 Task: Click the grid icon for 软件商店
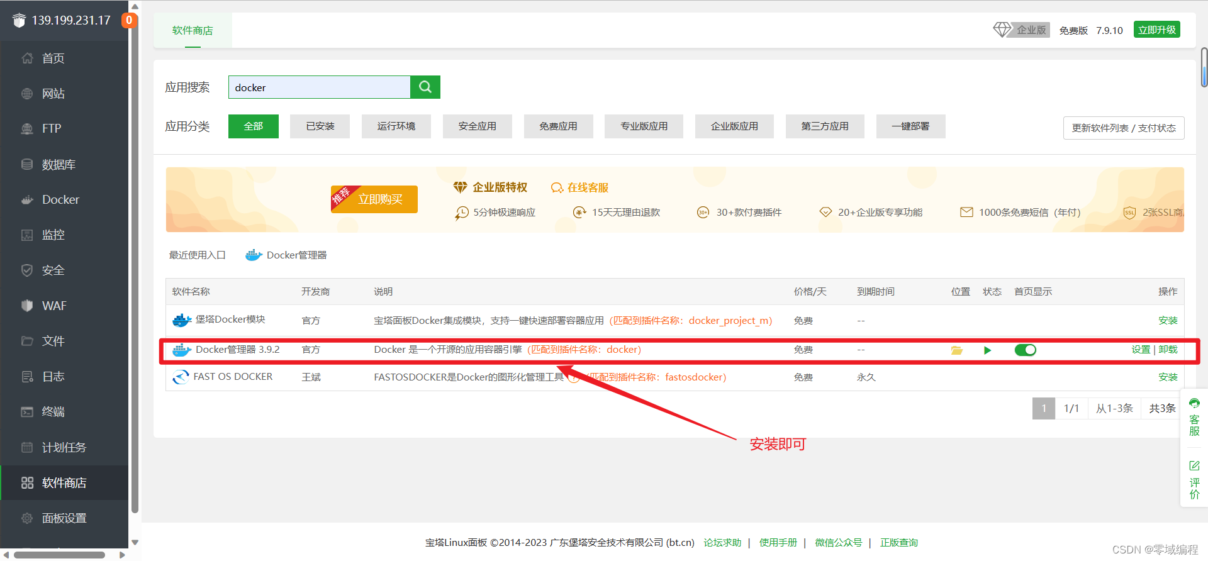pos(27,483)
